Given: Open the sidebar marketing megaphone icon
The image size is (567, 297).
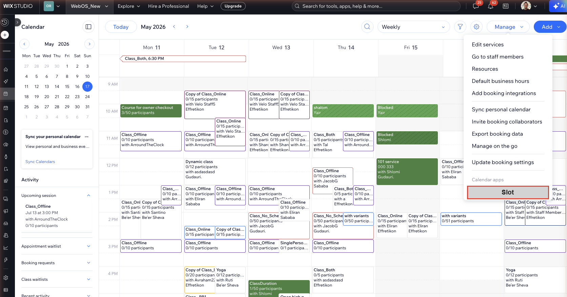Looking at the screenshot, I should pyautogui.click(x=6, y=211).
